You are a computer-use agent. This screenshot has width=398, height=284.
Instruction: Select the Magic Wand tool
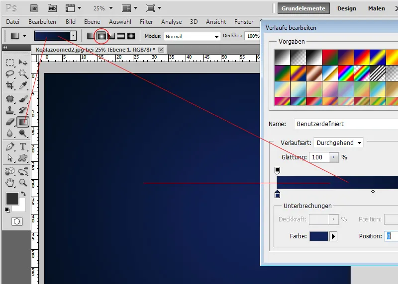[23, 73]
